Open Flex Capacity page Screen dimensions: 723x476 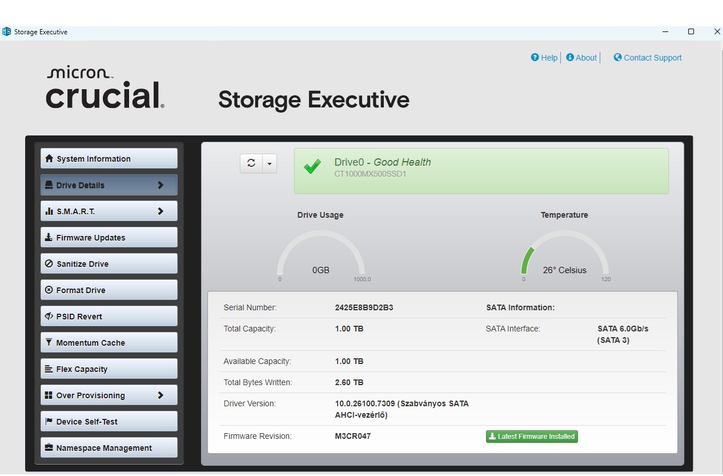(x=109, y=369)
